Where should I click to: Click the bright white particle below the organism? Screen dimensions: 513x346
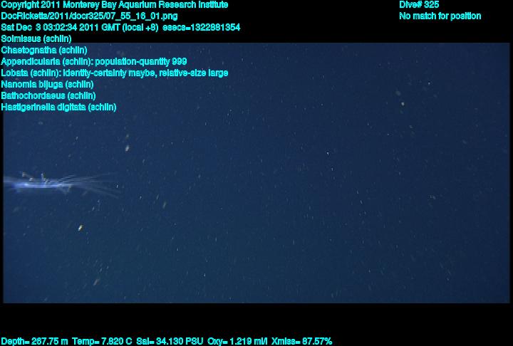pos(81,228)
